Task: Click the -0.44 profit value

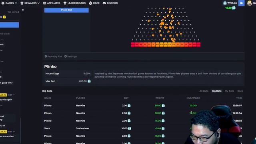Action: pos(158,128)
